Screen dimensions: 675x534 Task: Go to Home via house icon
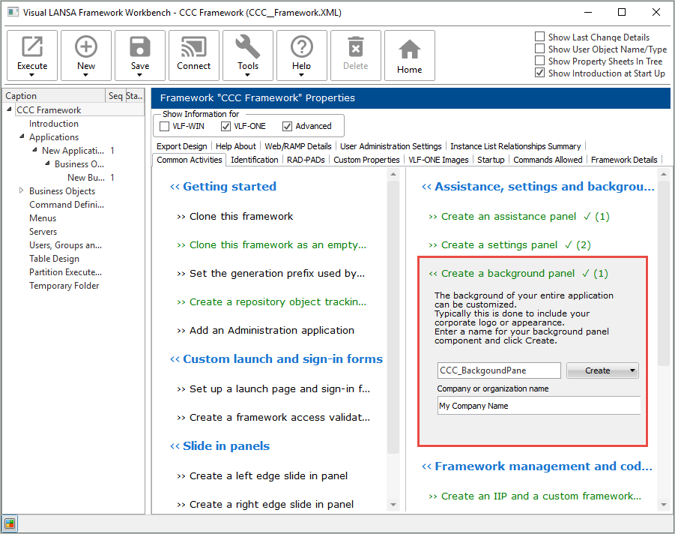[409, 49]
